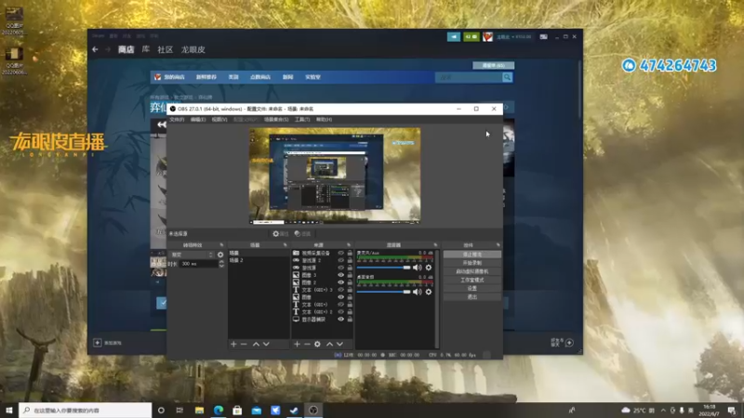
Task: Toggle visibility of 显示器捕获 source
Action: (x=340, y=320)
